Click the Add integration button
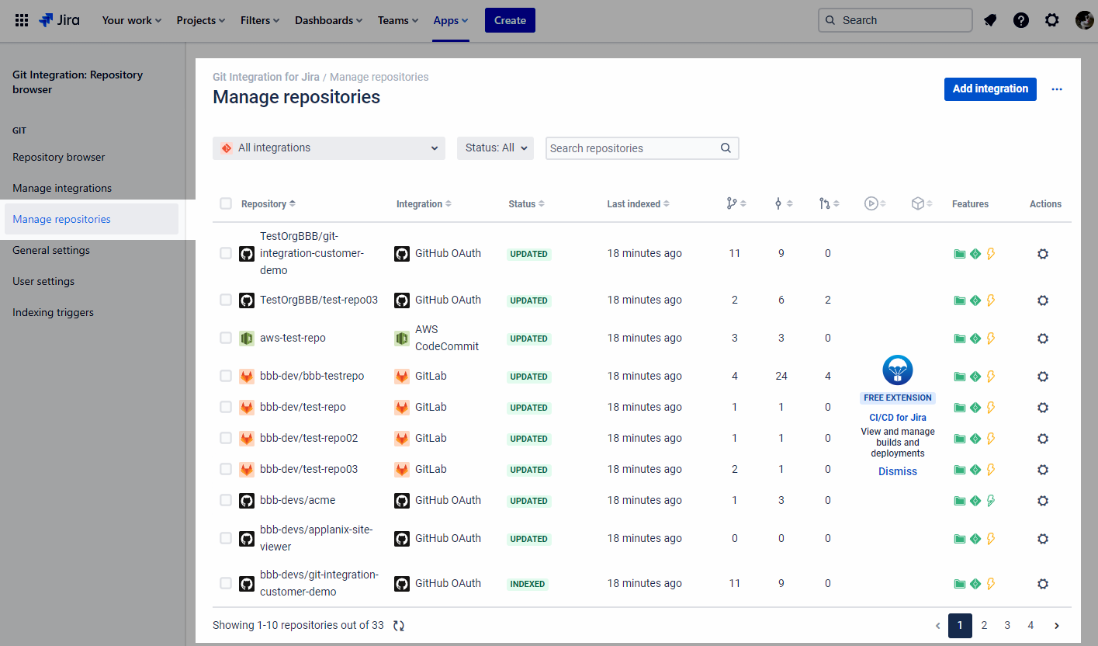The height and width of the screenshot is (646, 1098). (x=990, y=89)
